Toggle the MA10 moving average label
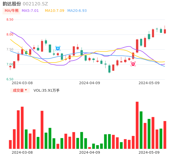The height and width of the screenshot is (156, 177). coord(54,11)
